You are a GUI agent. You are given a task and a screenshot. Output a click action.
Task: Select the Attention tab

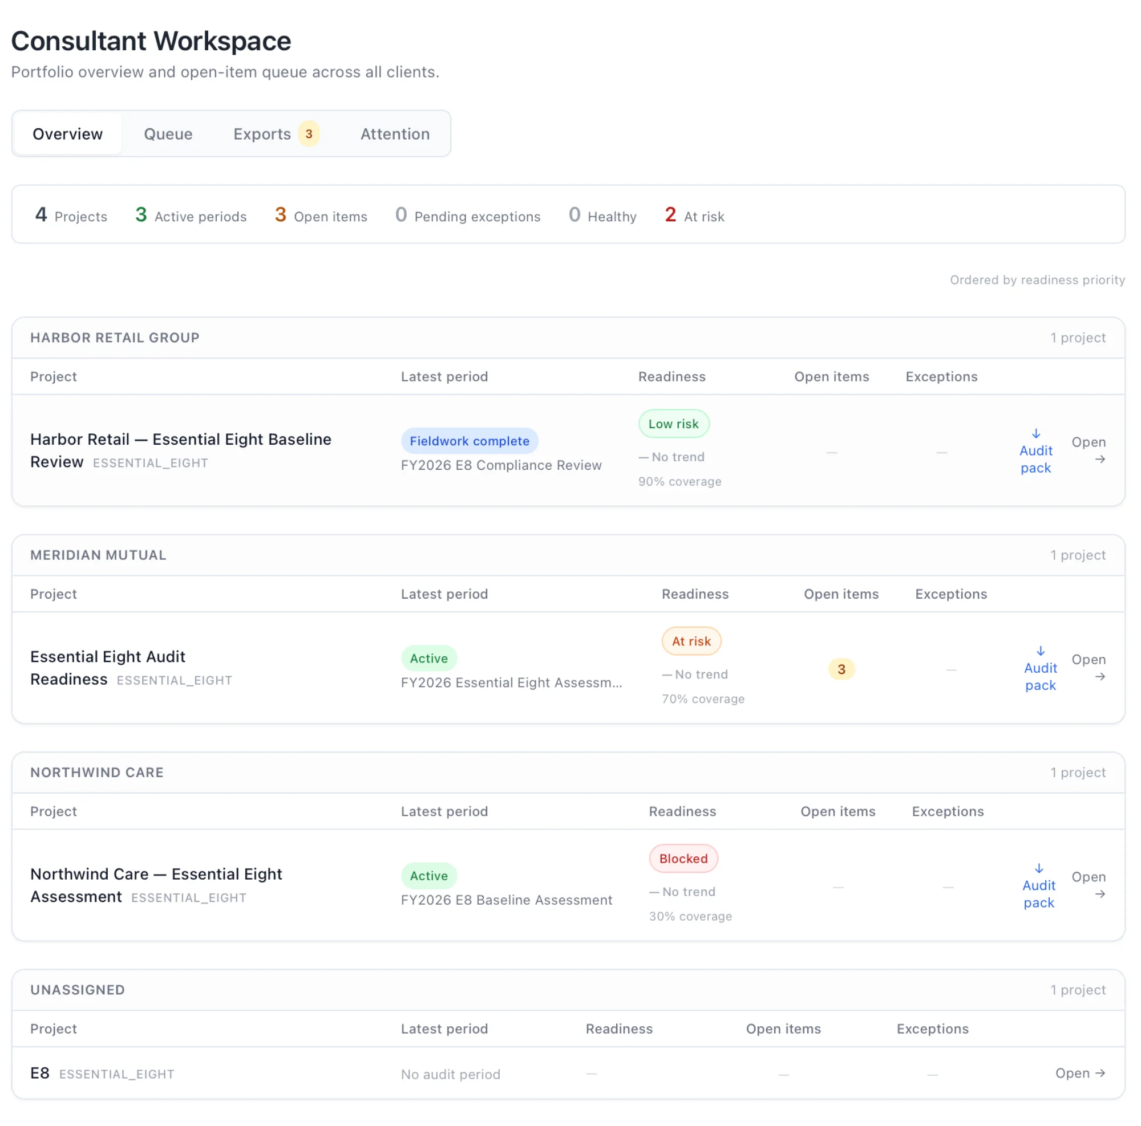coord(395,134)
